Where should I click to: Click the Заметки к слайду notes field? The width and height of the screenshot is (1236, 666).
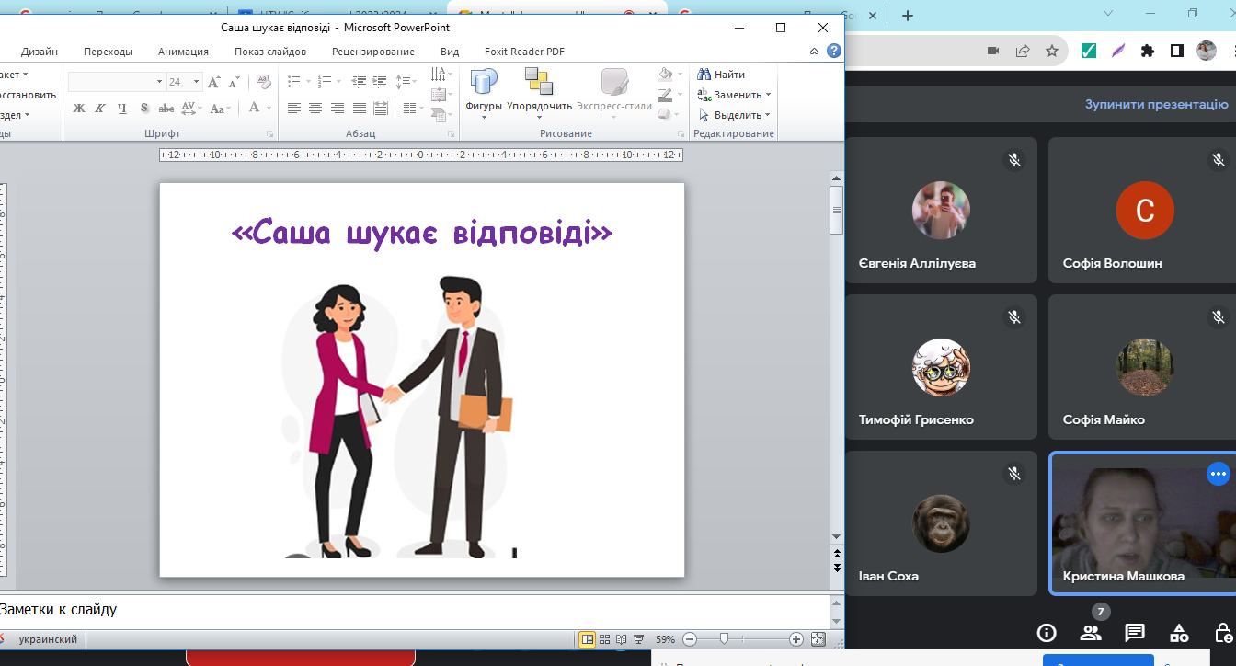(x=414, y=609)
